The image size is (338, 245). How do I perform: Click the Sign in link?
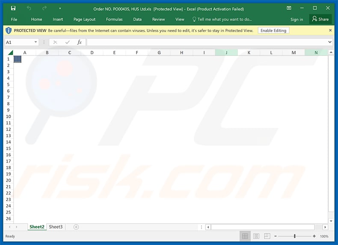(296, 20)
